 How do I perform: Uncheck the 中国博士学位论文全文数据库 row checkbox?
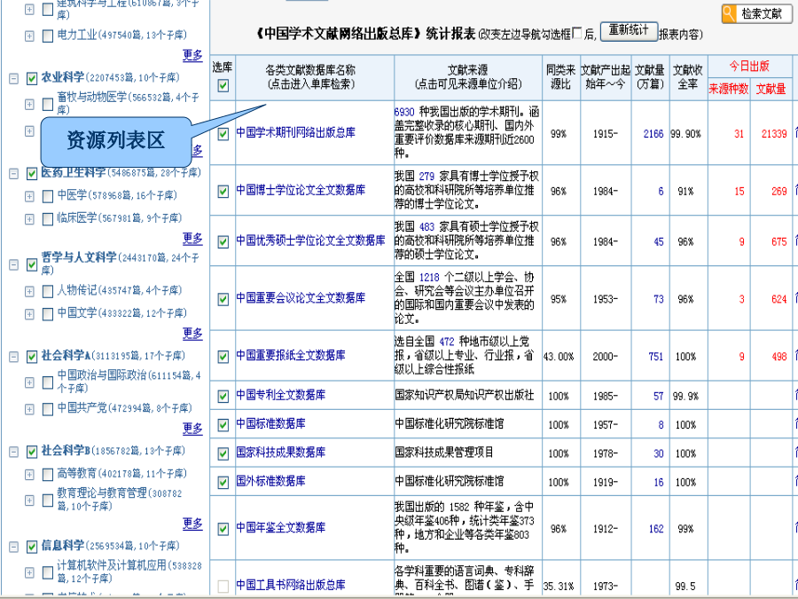(223, 191)
